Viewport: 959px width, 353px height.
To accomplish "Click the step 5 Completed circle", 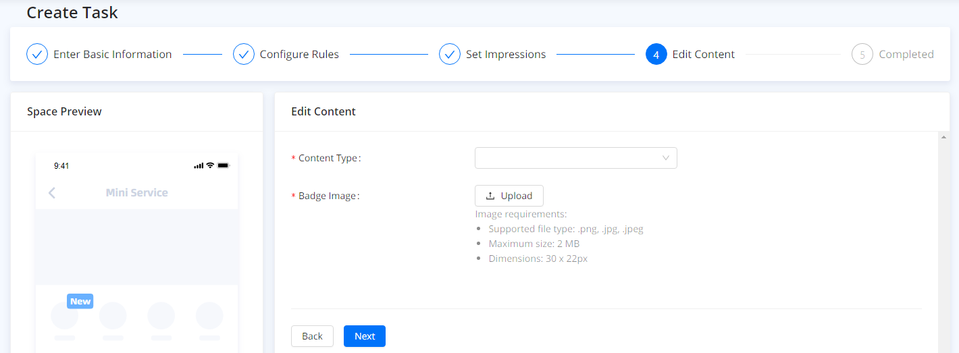I will pyautogui.click(x=862, y=54).
